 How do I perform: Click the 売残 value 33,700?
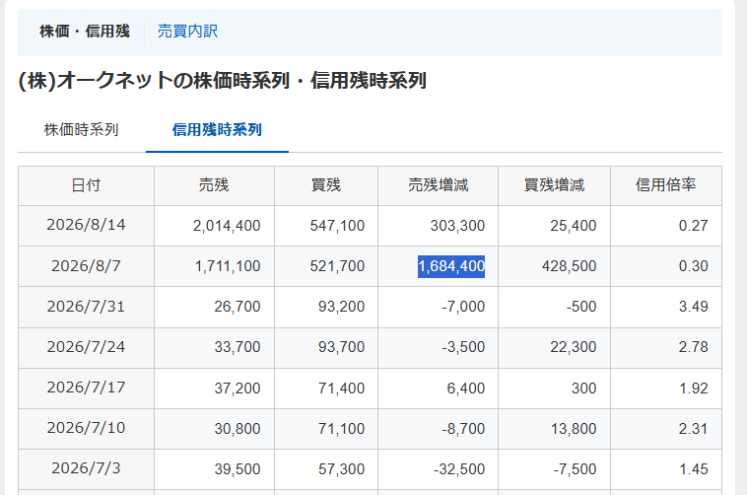click(238, 347)
